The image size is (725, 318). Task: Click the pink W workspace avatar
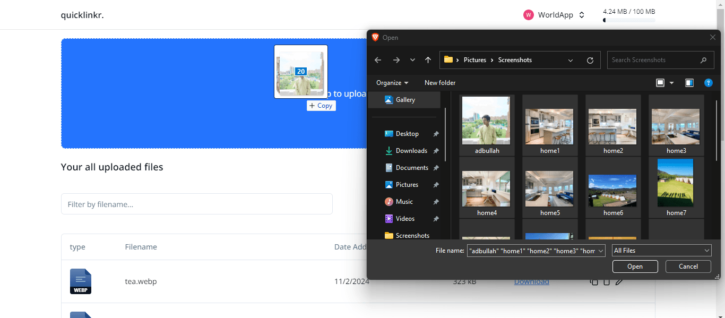click(x=528, y=15)
